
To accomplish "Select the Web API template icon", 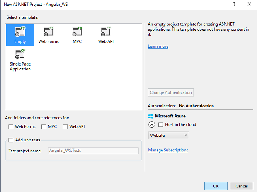I will click(106, 35).
